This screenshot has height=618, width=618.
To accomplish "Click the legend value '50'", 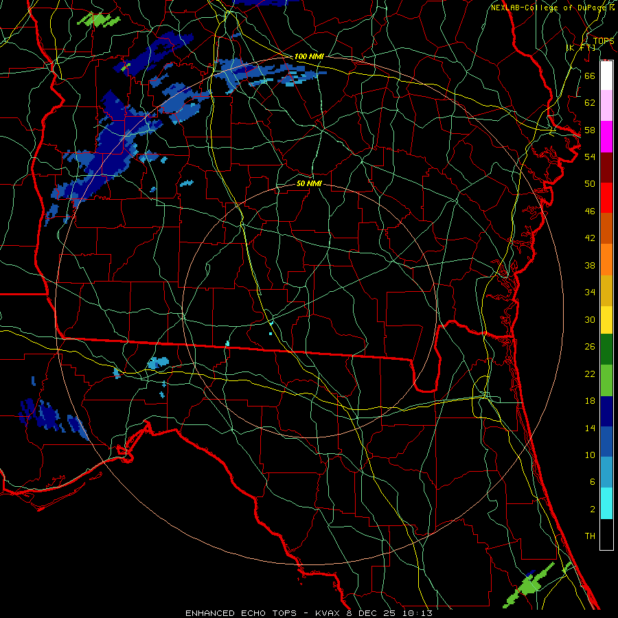I will (x=590, y=184).
